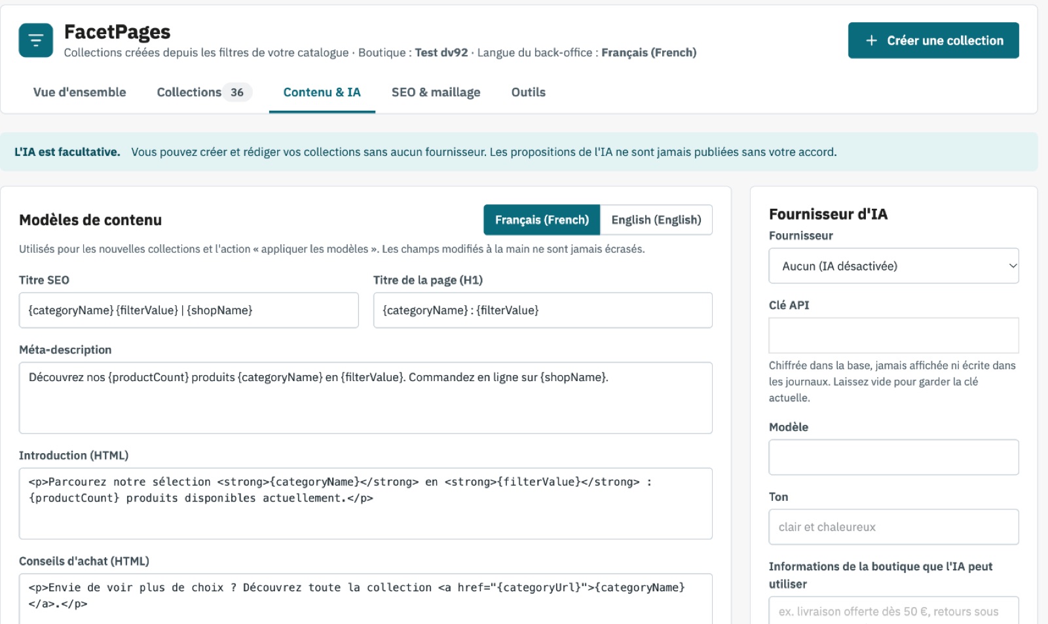
Task: Click the Chiffrée dans la base help text
Action: [x=892, y=382]
